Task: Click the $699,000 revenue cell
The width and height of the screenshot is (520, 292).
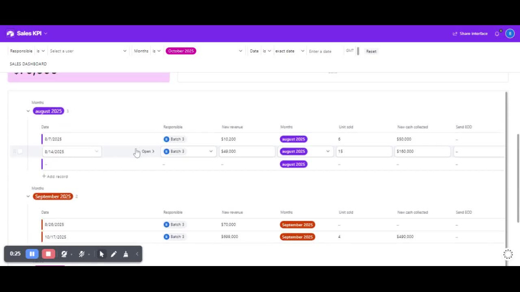Action: click(229, 237)
